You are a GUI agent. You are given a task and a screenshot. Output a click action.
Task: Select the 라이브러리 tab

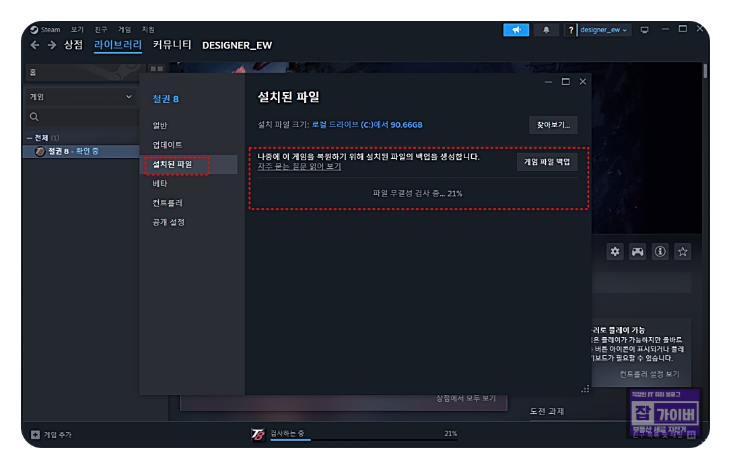[x=118, y=45]
